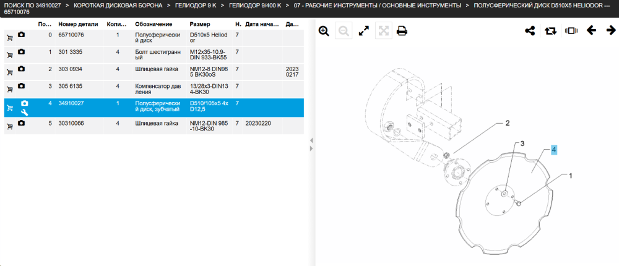Open breadcrumb 07 - РАБОЧИЕ ИНСТРУМЕНТЫ
This screenshot has width=619, height=266.
(x=377, y=6)
